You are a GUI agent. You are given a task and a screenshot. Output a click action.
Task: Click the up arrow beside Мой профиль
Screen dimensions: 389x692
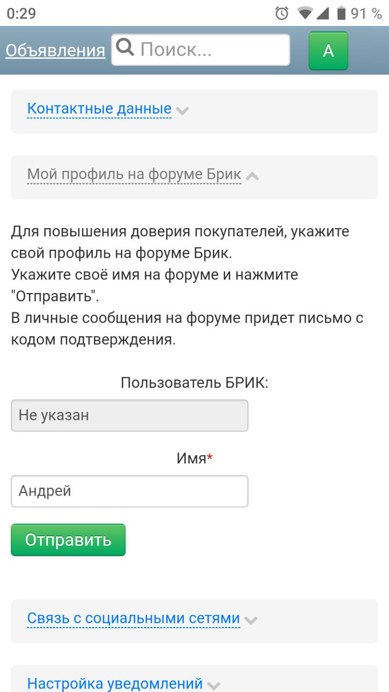pos(252,176)
